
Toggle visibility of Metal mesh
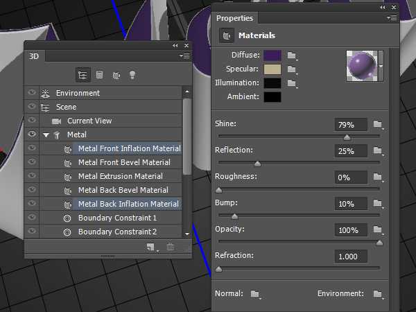coord(31,135)
